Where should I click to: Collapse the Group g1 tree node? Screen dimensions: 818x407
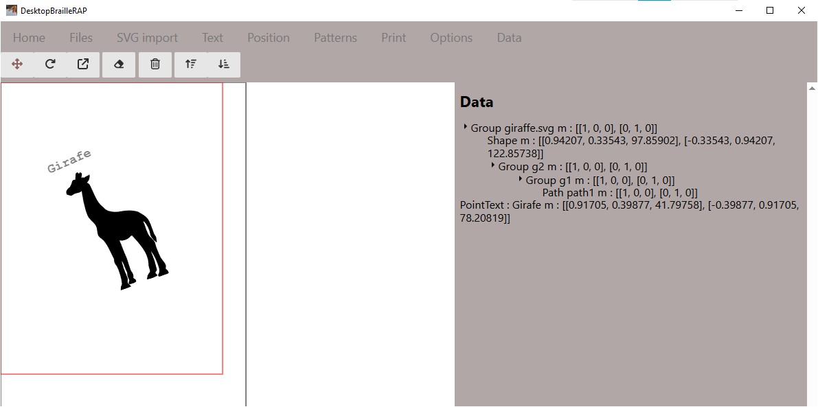520,178
